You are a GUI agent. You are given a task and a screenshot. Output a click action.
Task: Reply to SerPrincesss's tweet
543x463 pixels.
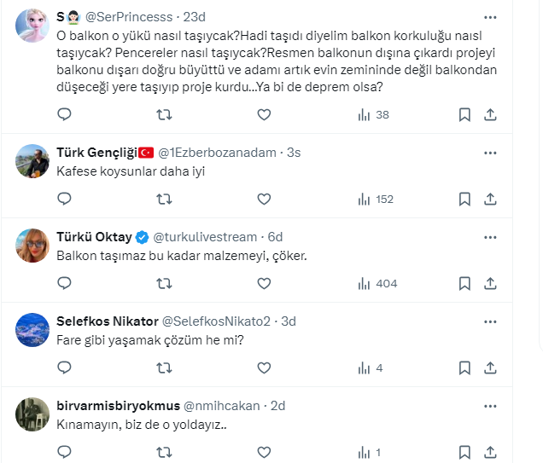click(64, 114)
